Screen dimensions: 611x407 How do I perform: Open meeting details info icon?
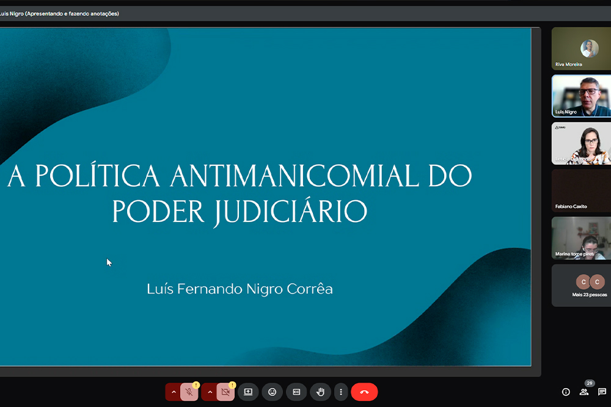pyautogui.click(x=566, y=392)
